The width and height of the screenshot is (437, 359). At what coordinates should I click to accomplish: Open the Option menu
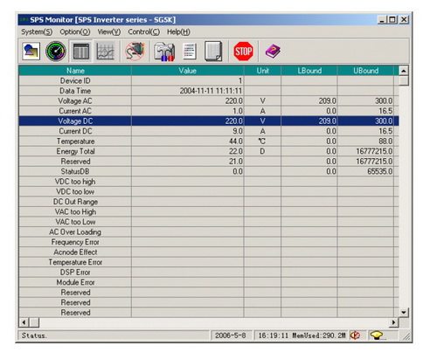pos(75,31)
